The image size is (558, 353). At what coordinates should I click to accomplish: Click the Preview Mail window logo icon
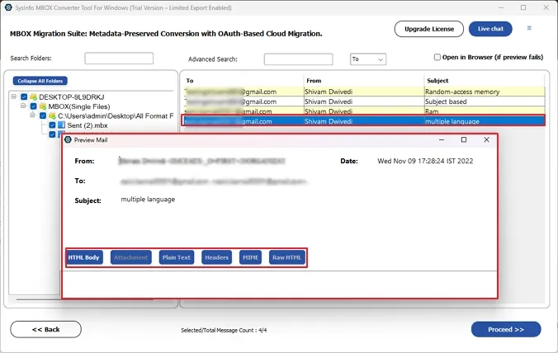coord(68,139)
